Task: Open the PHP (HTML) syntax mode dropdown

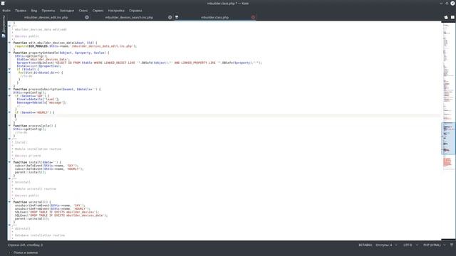Action: click(435, 245)
